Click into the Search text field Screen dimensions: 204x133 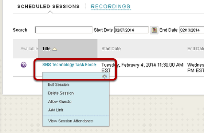coord(64,30)
